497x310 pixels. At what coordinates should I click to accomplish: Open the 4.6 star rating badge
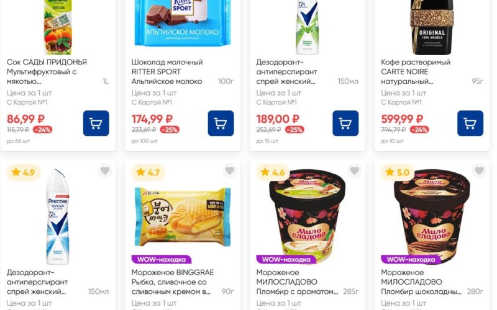pyautogui.click(x=273, y=172)
